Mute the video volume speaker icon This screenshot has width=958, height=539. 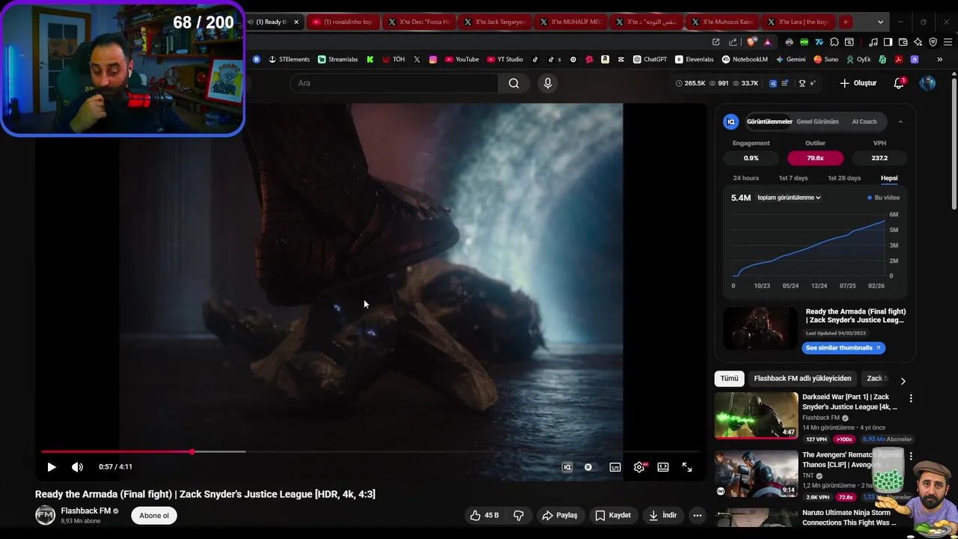(x=77, y=467)
